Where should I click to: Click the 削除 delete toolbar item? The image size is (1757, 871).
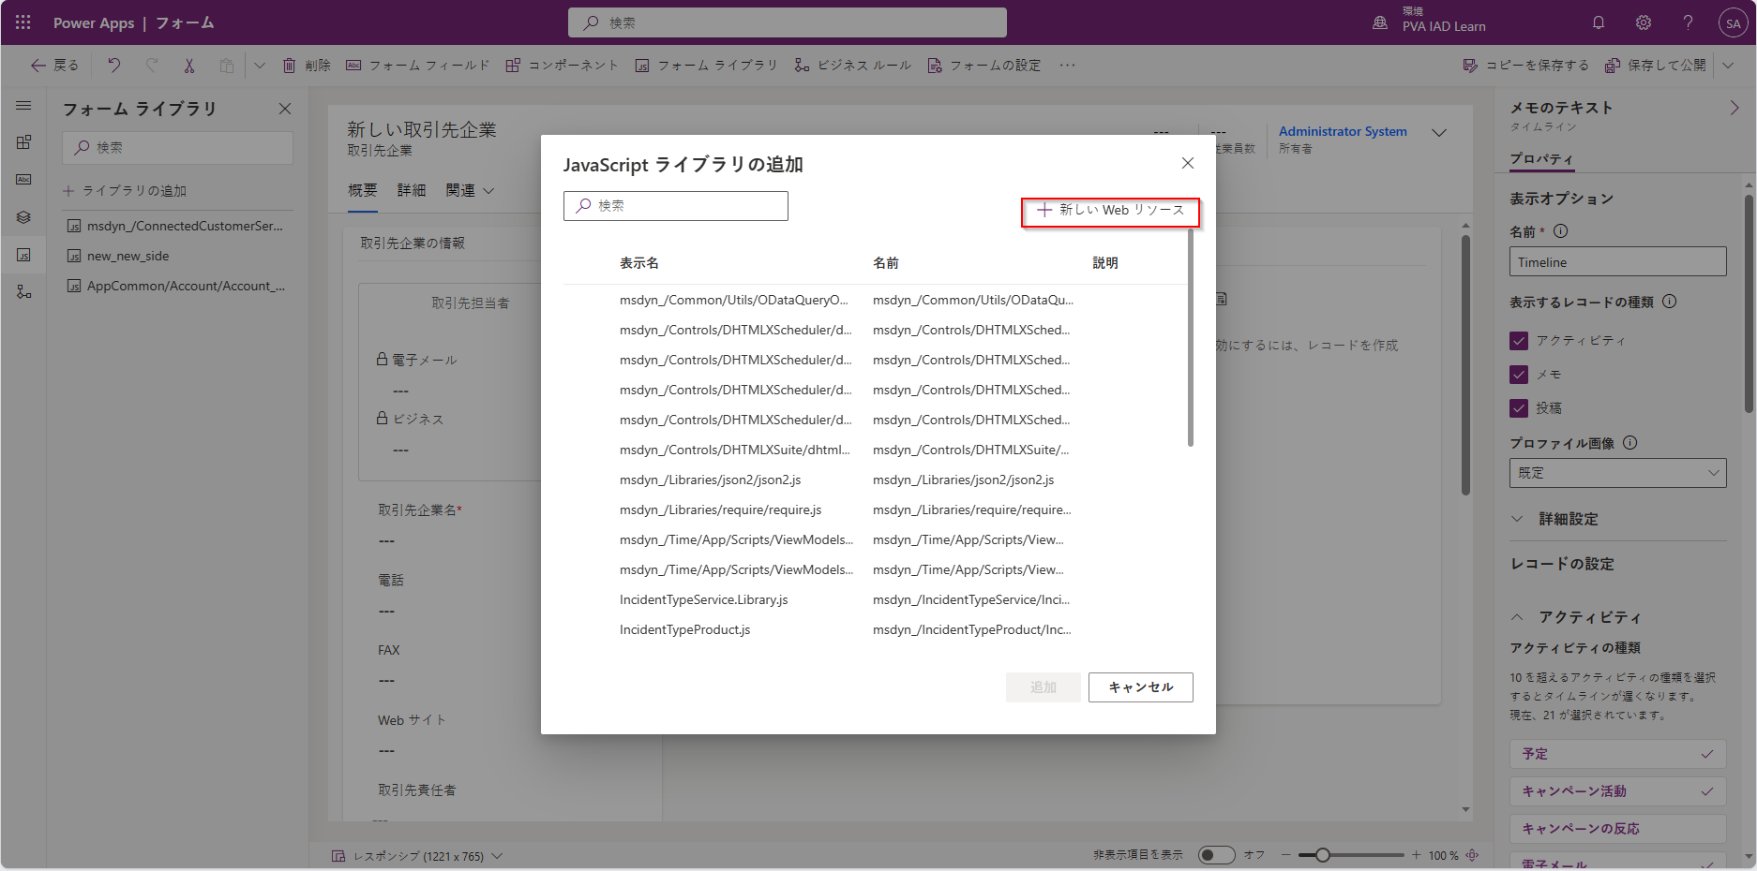tap(307, 66)
